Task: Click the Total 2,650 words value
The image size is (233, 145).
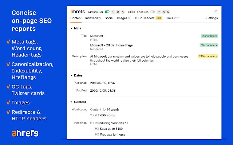Action: click(x=102, y=115)
